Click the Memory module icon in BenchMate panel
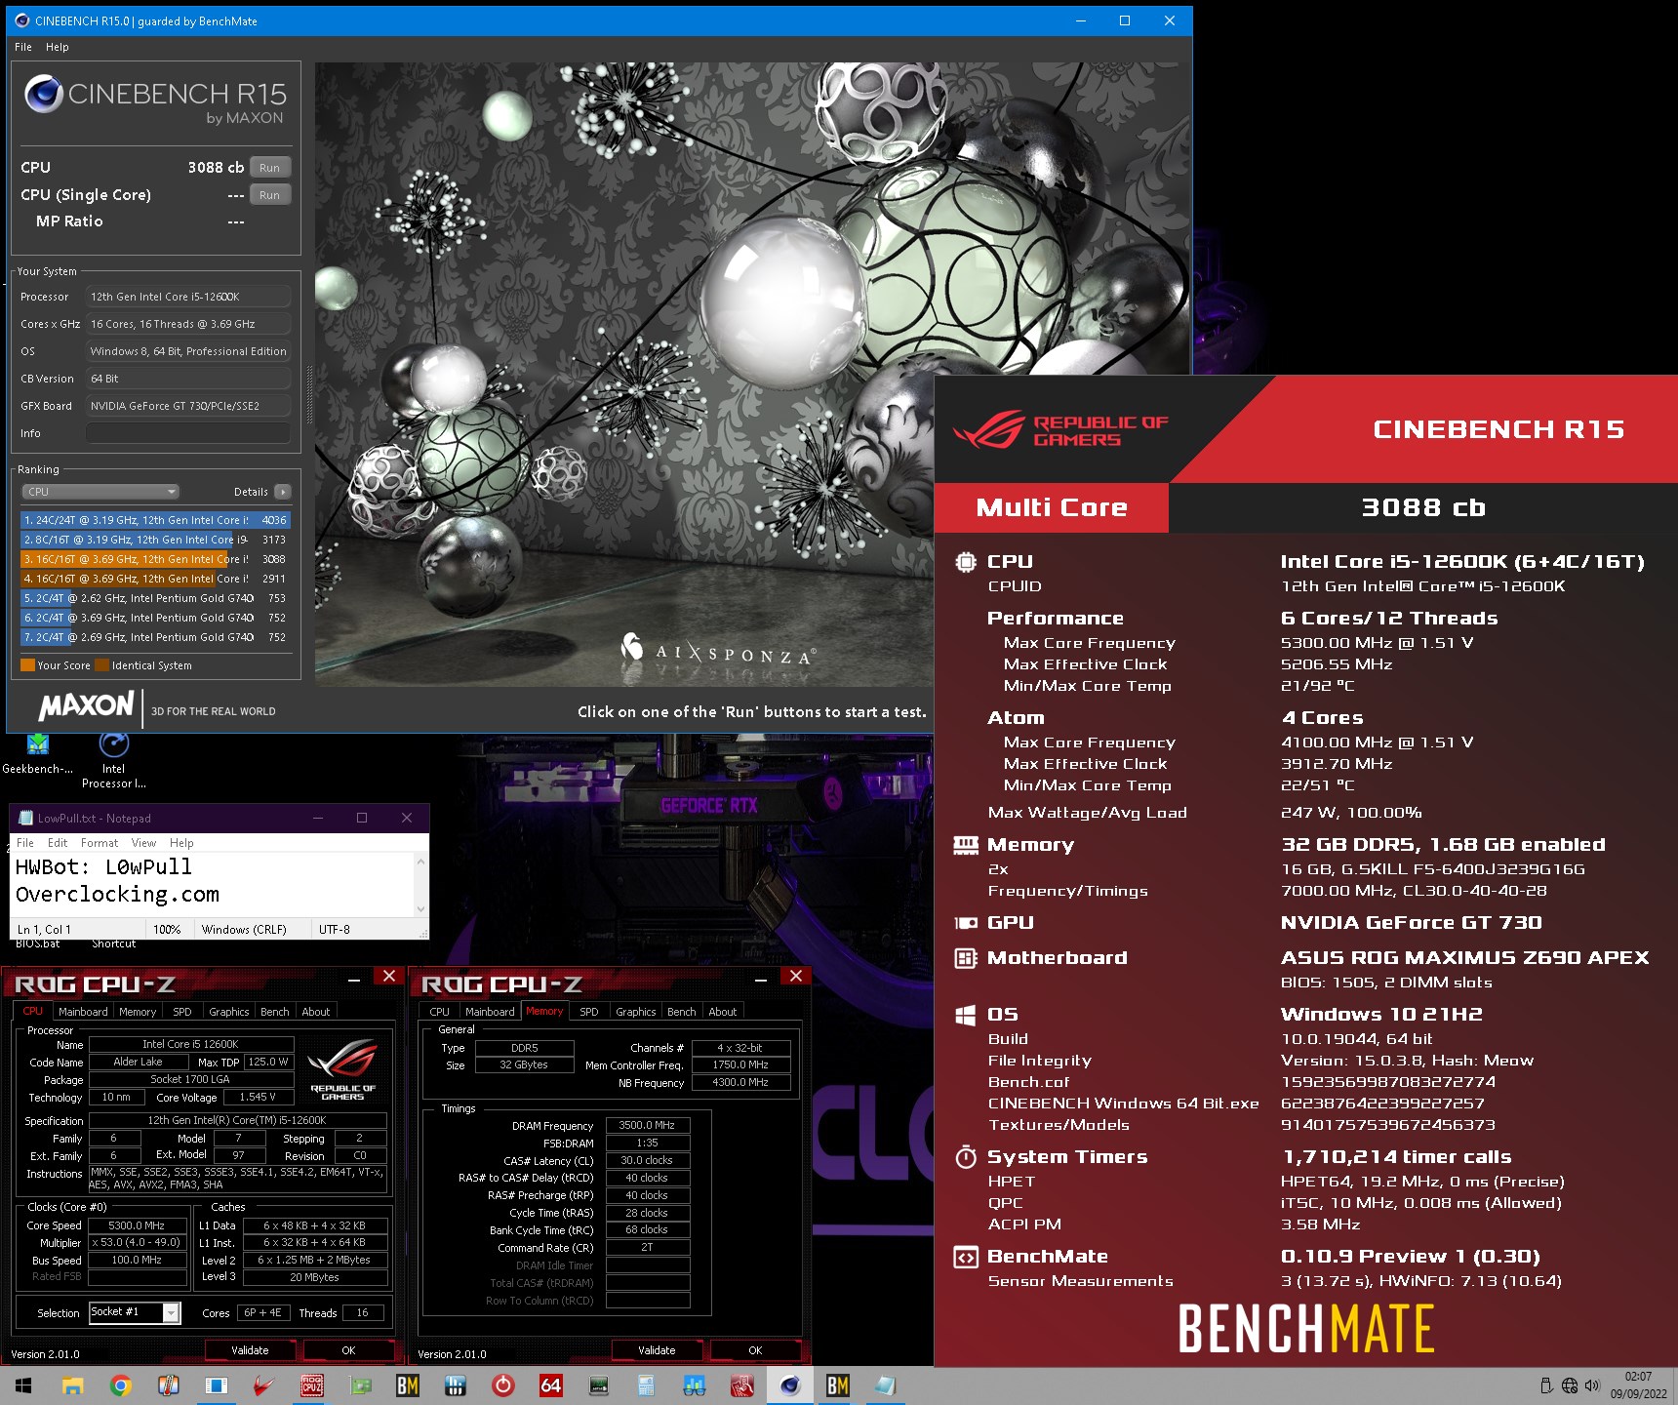 coord(966,845)
